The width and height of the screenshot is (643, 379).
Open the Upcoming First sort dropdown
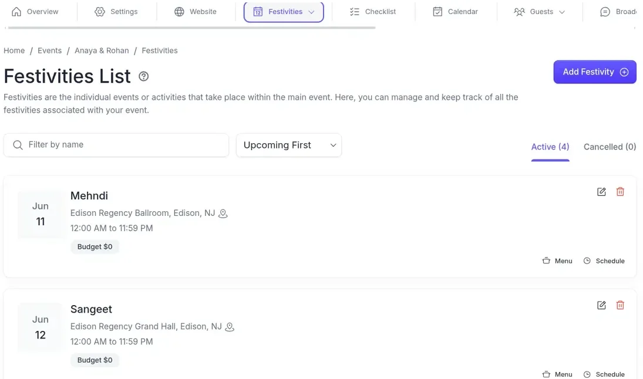pyautogui.click(x=289, y=145)
